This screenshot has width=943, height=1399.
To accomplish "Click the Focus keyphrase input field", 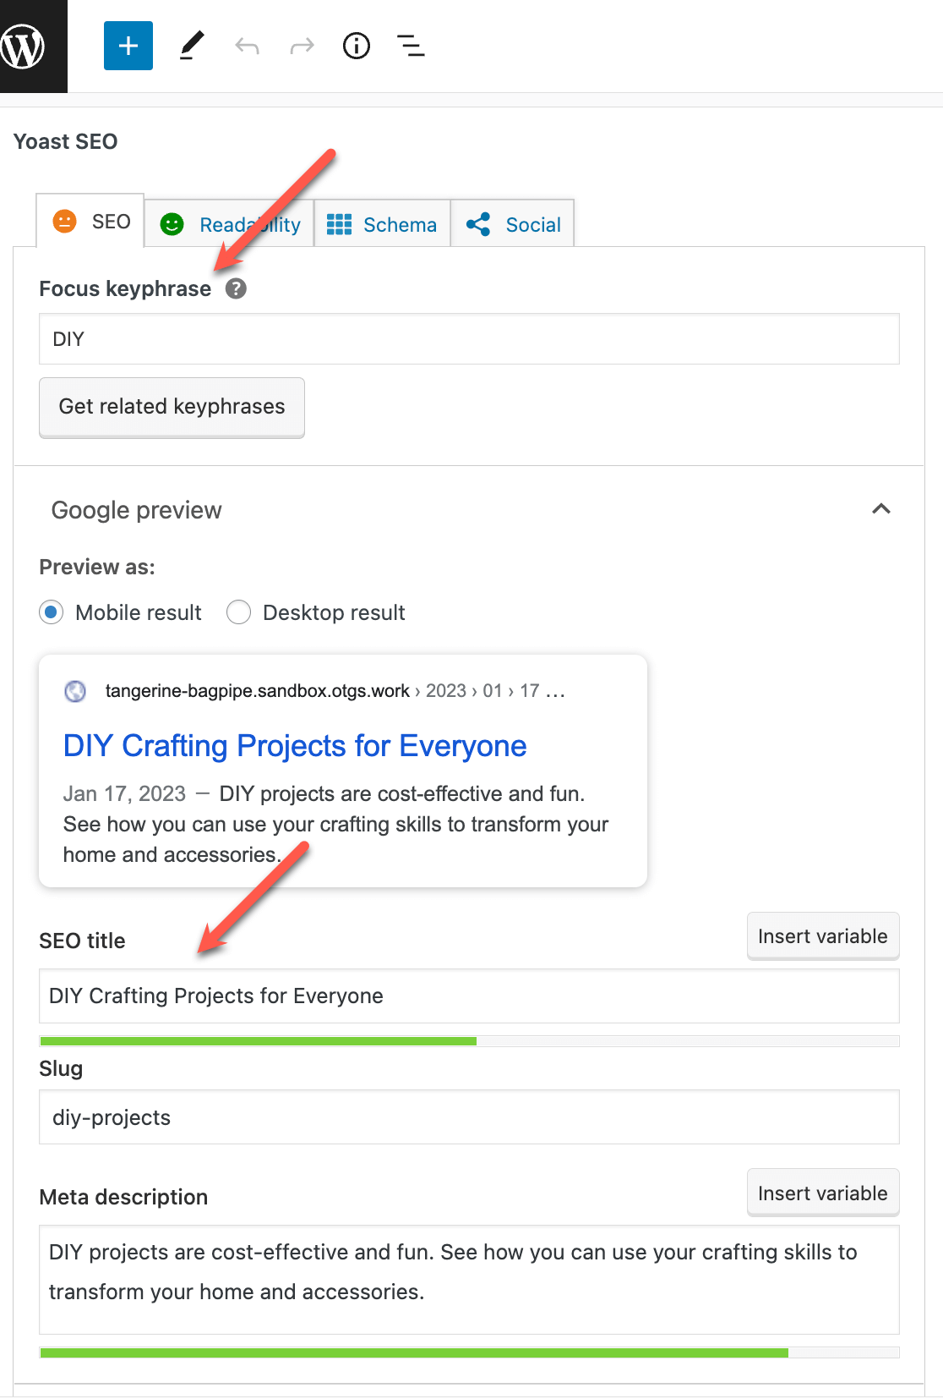I will click(469, 339).
